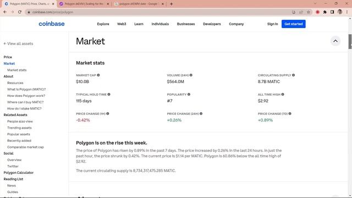Viewport: 352px width, 198px height.
Task: Bookmark this page with the star icon
Action: click(309, 12)
